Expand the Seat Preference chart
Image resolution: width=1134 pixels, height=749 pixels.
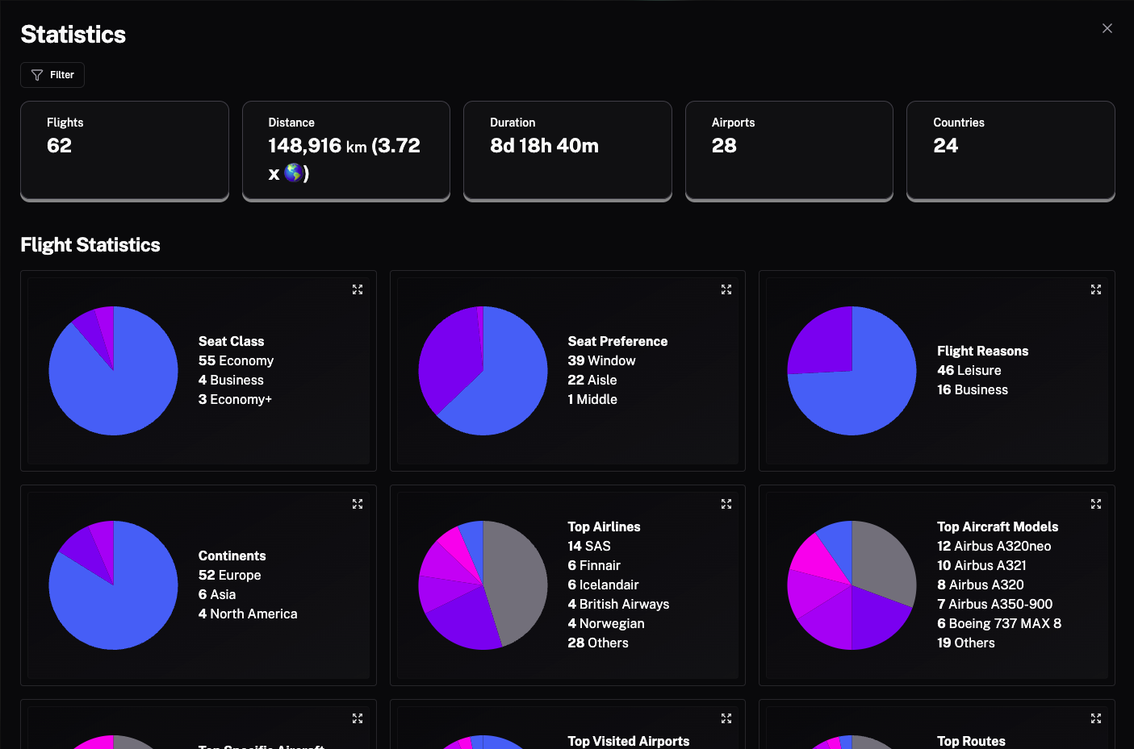(726, 289)
